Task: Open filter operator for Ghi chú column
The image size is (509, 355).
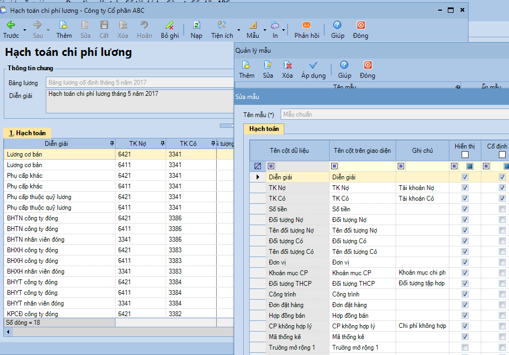Action: 401,166
